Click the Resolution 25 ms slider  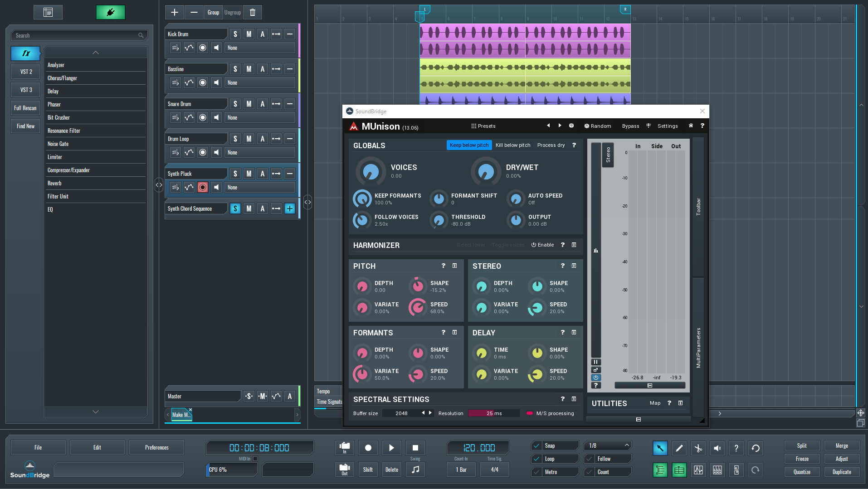pos(494,413)
